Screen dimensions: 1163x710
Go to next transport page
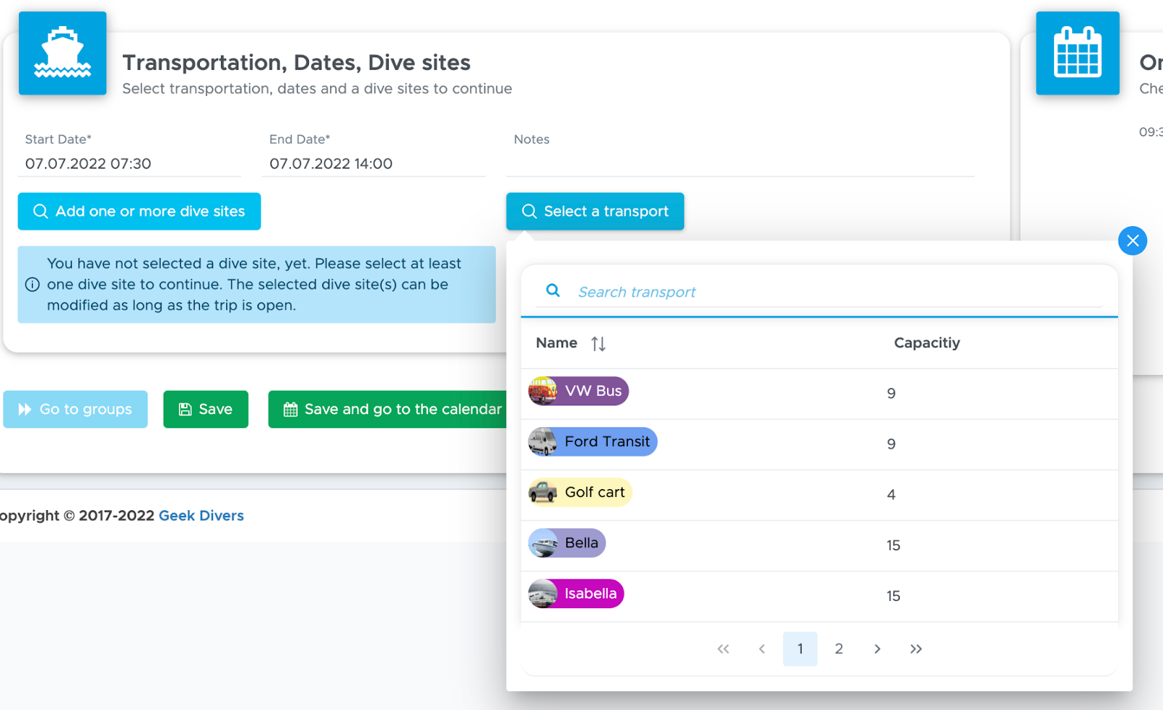[x=877, y=649]
